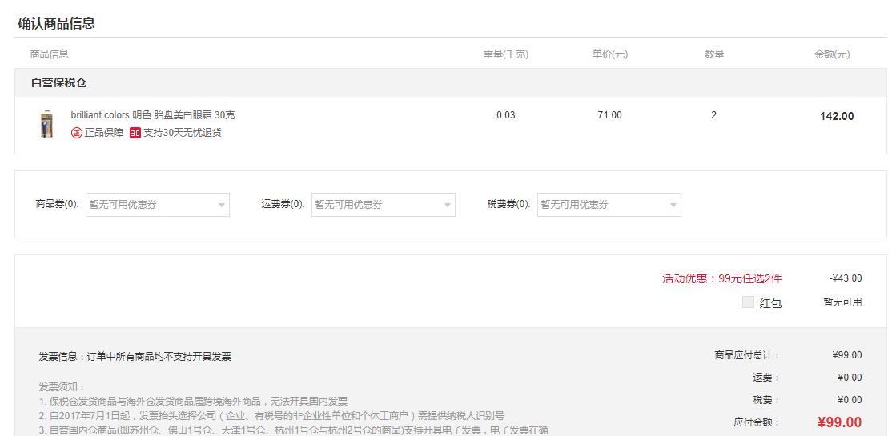The image size is (892, 436).
Task: Click the red 30-day return badge icon
Action: (x=135, y=133)
